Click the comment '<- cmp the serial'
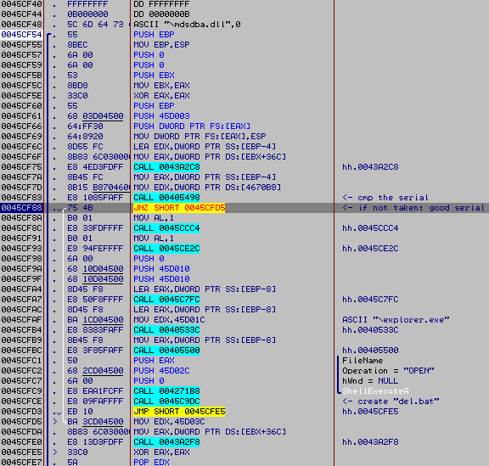489x466 pixels. (x=385, y=198)
